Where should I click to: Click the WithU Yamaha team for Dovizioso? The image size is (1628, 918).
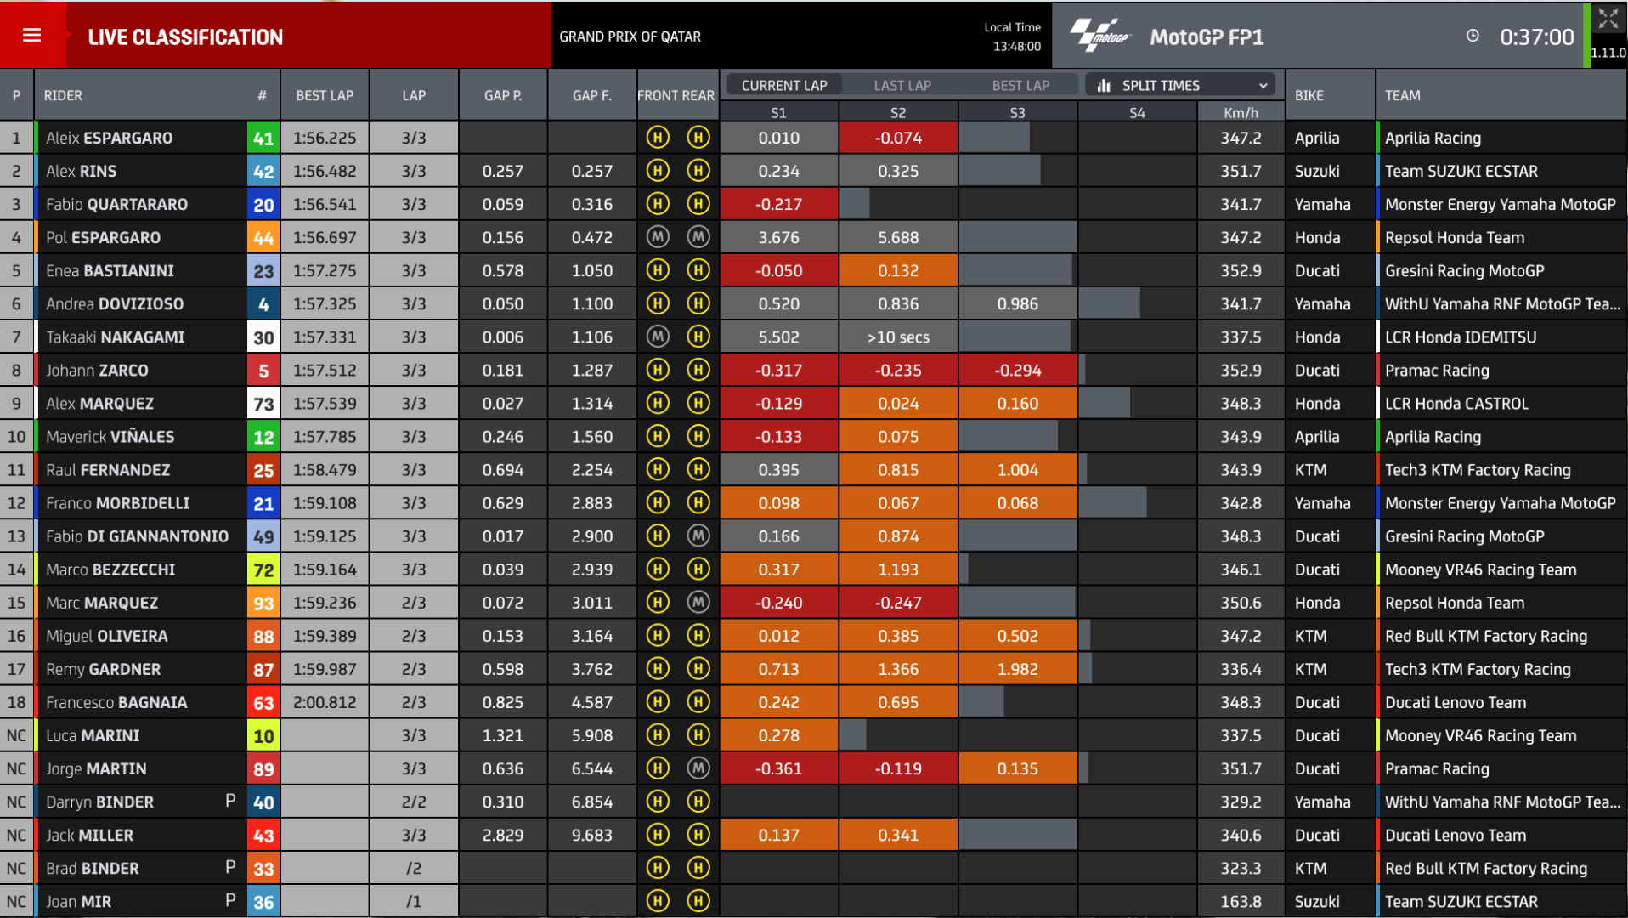1502,303
